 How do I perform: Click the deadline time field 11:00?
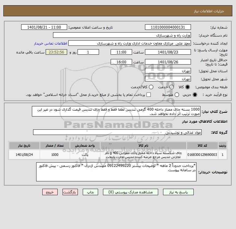click(121, 52)
